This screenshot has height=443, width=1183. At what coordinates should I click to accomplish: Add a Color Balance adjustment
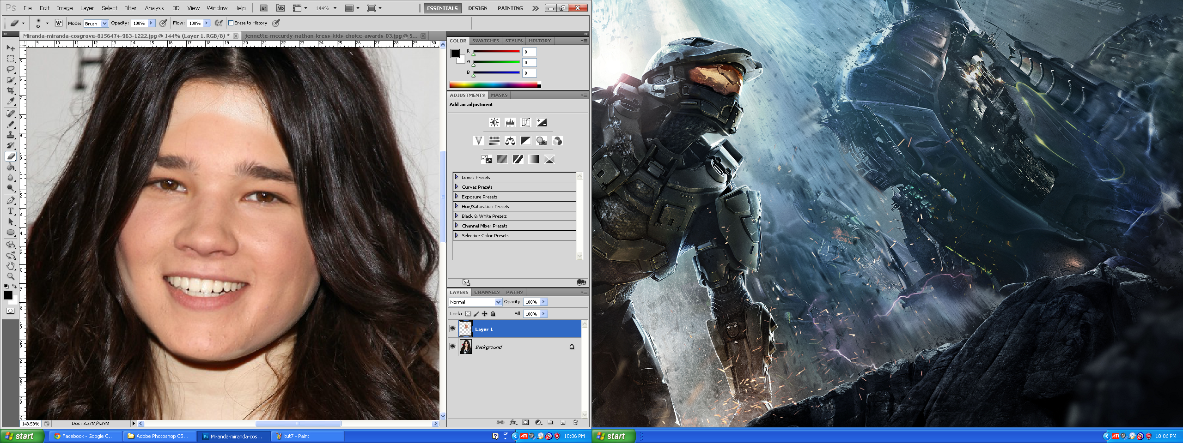tap(510, 141)
